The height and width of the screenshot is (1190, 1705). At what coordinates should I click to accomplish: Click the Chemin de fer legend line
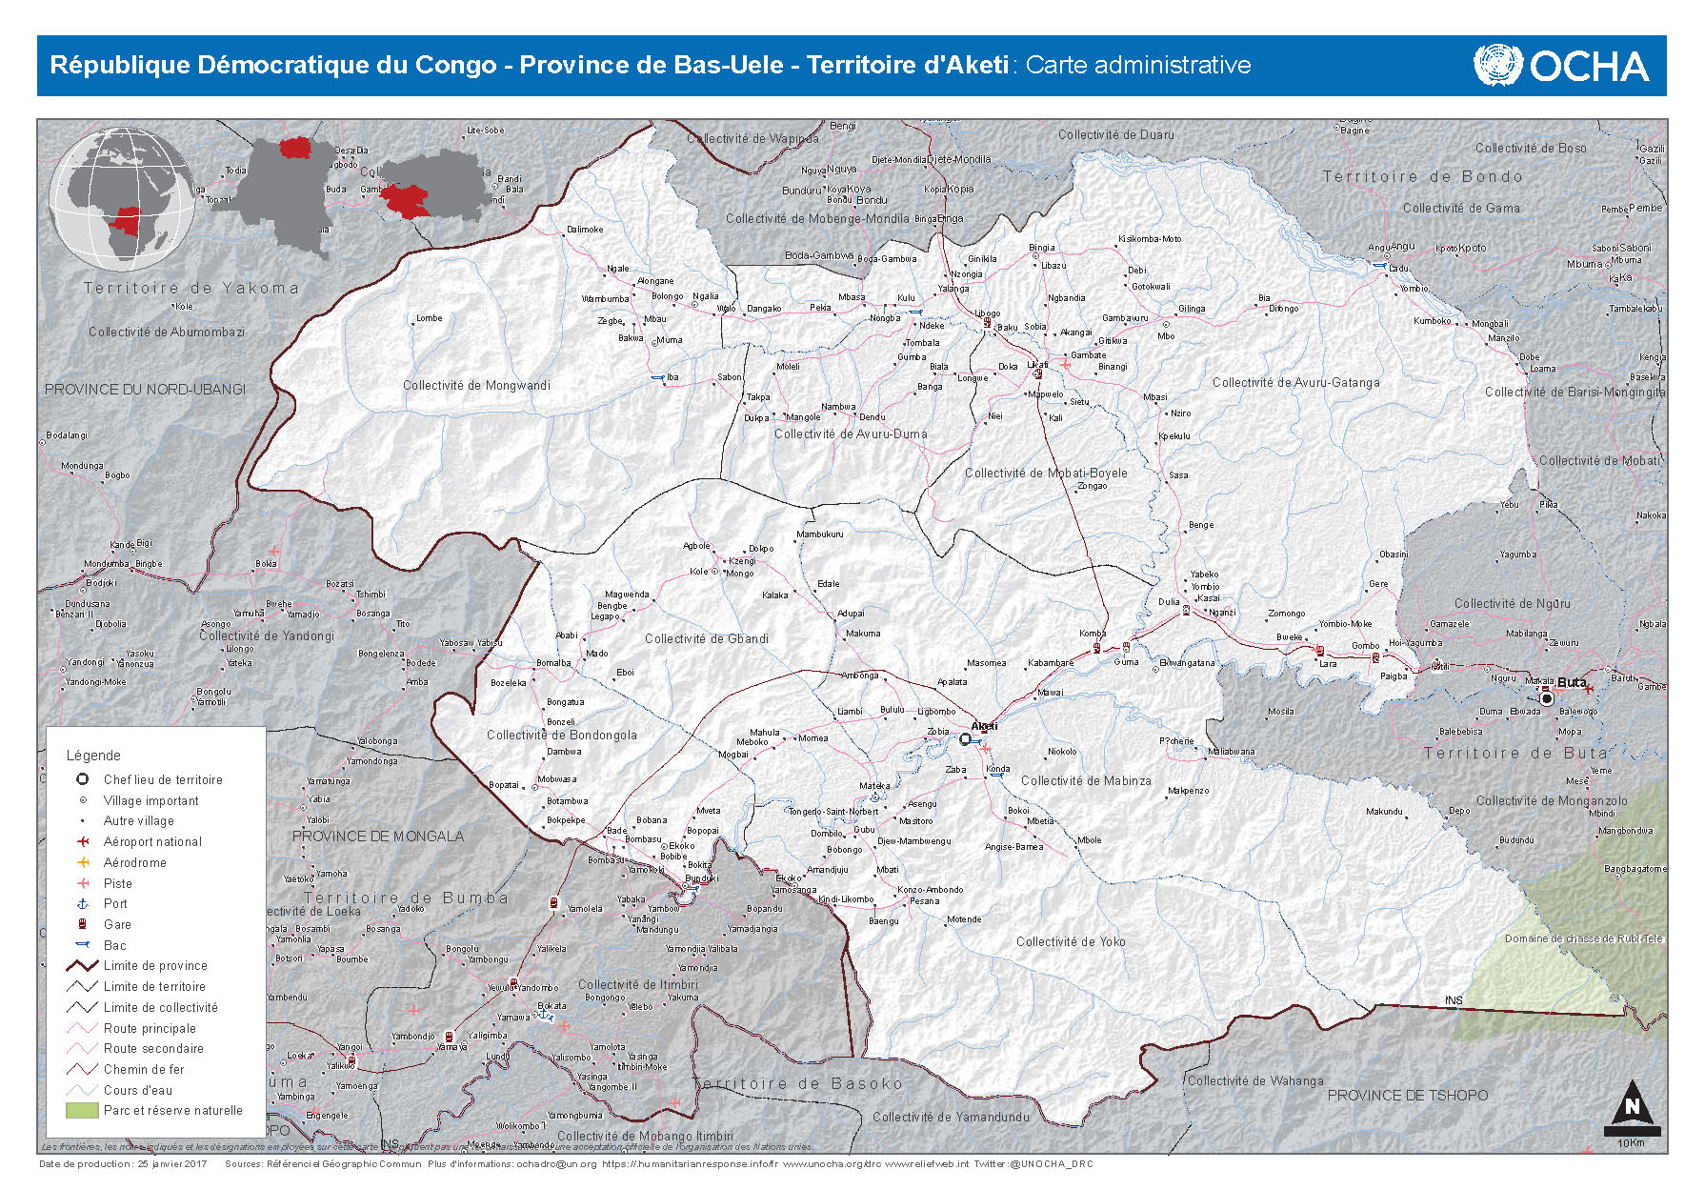83,1069
